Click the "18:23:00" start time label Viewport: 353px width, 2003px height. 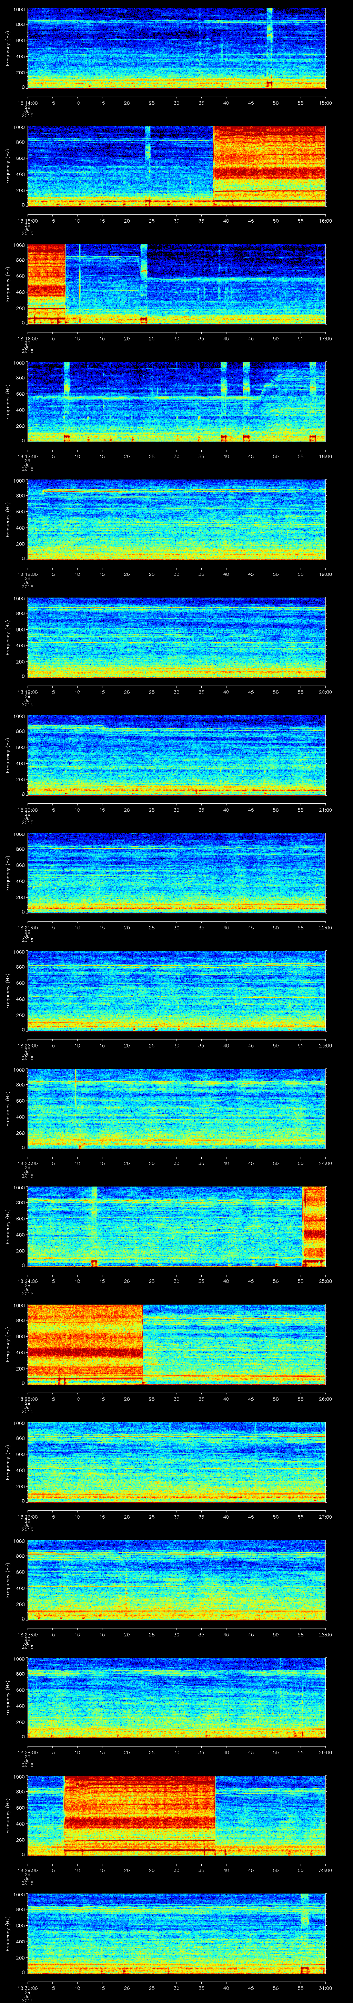point(27,1162)
